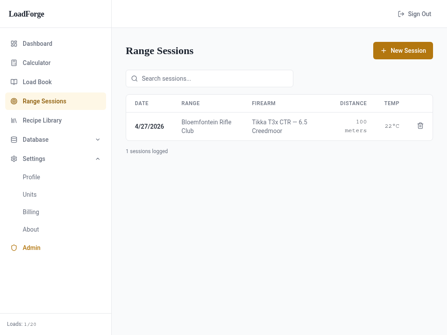Open the About page
Viewport: 447px width, 335px height.
31,229
